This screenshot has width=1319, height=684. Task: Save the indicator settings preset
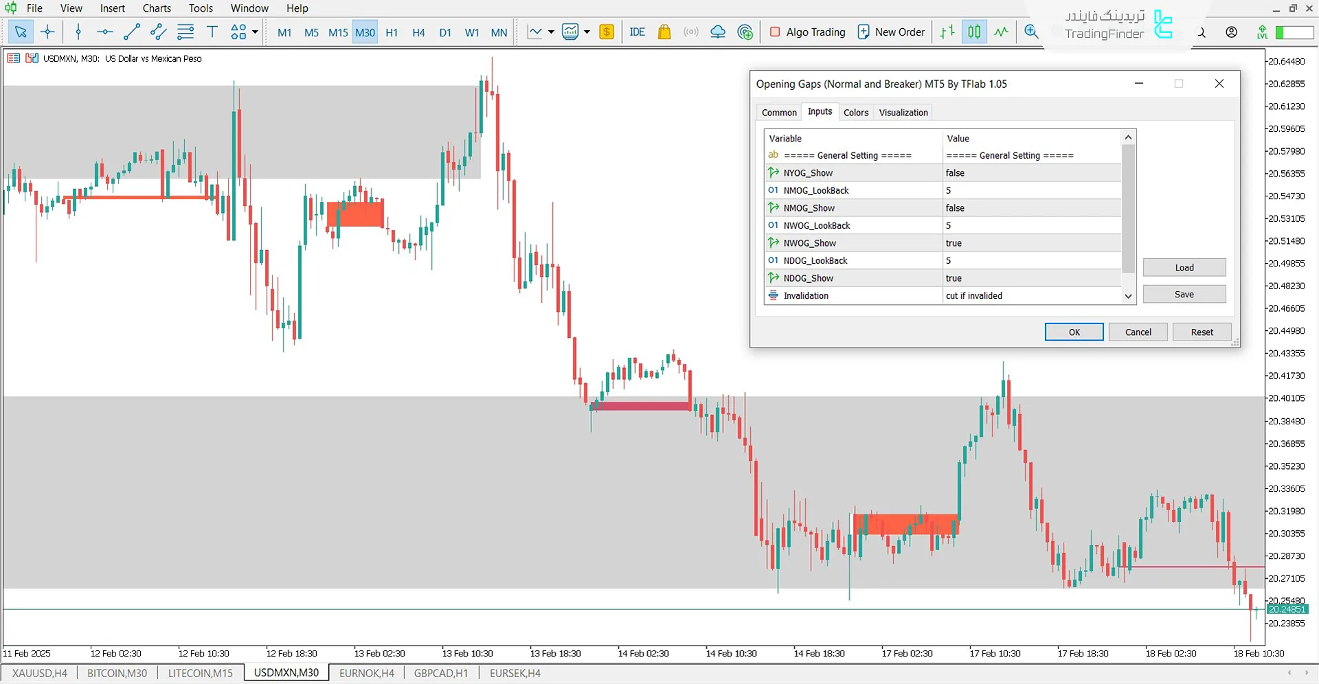click(1184, 293)
